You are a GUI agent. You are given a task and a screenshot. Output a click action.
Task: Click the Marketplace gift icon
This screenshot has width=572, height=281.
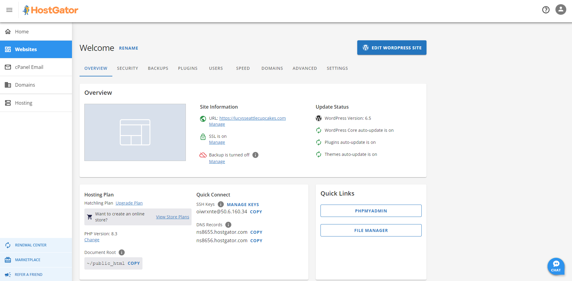8,260
